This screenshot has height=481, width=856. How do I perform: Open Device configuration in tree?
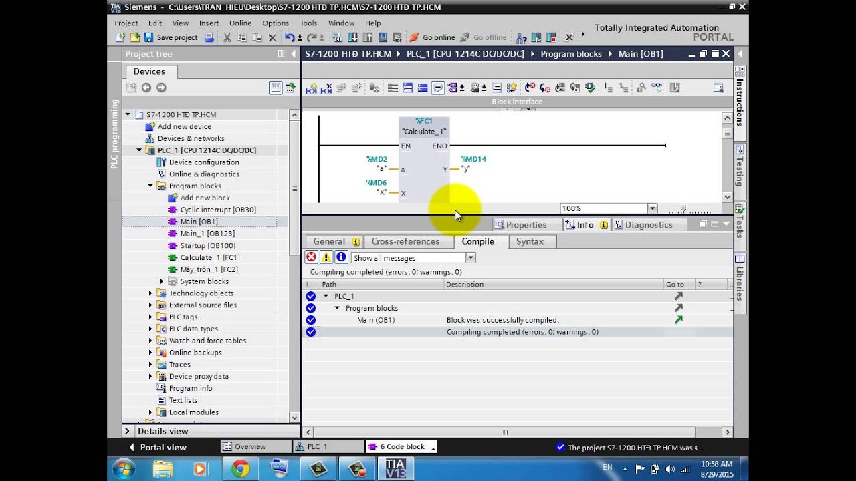tap(203, 162)
